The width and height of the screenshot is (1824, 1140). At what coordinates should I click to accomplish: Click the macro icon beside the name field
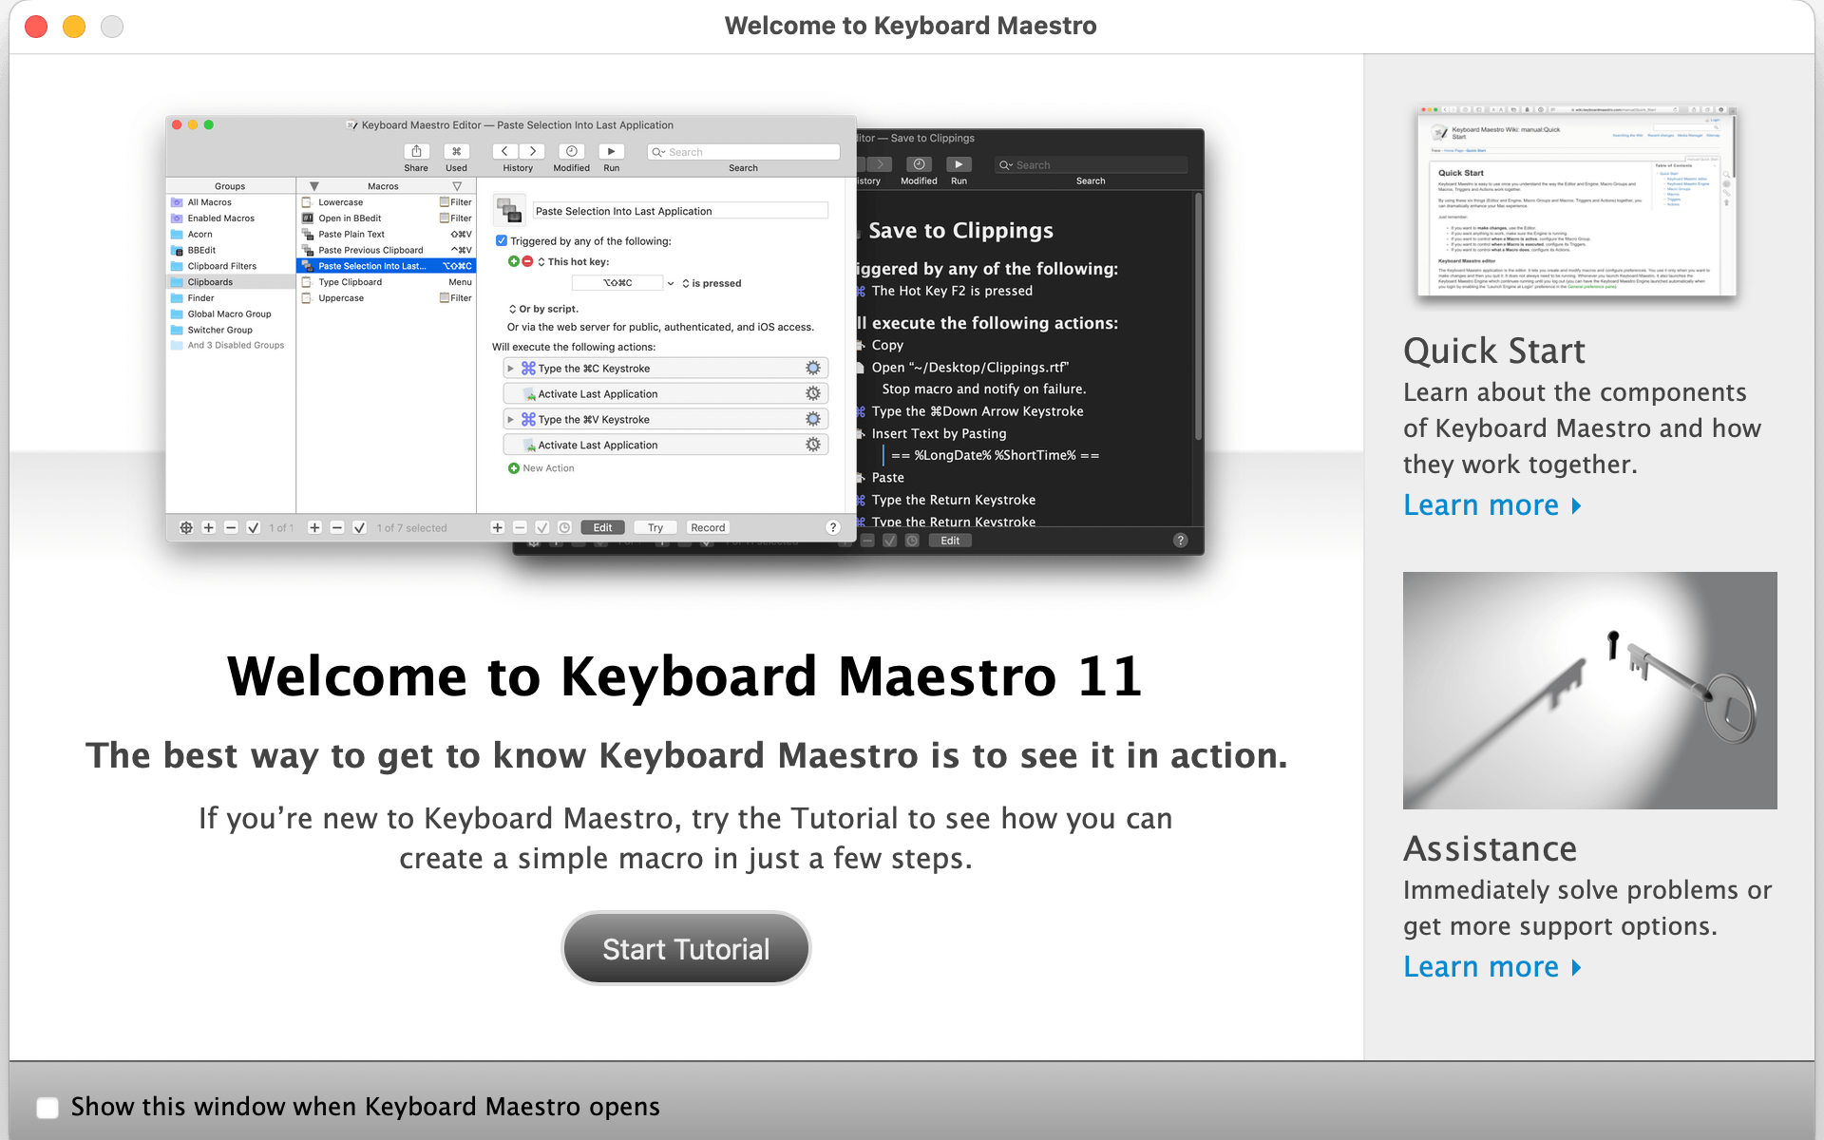click(x=510, y=211)
